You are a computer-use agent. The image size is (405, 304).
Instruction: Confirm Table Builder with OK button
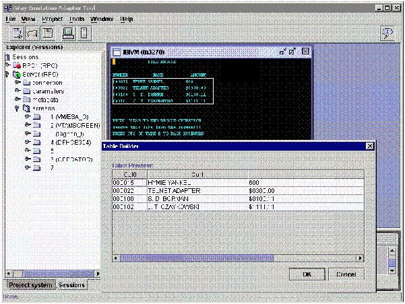[307, 274]
